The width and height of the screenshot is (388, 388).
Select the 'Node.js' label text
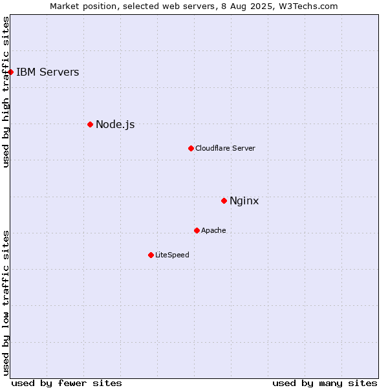pyautogui.click(x=115, y=124)
